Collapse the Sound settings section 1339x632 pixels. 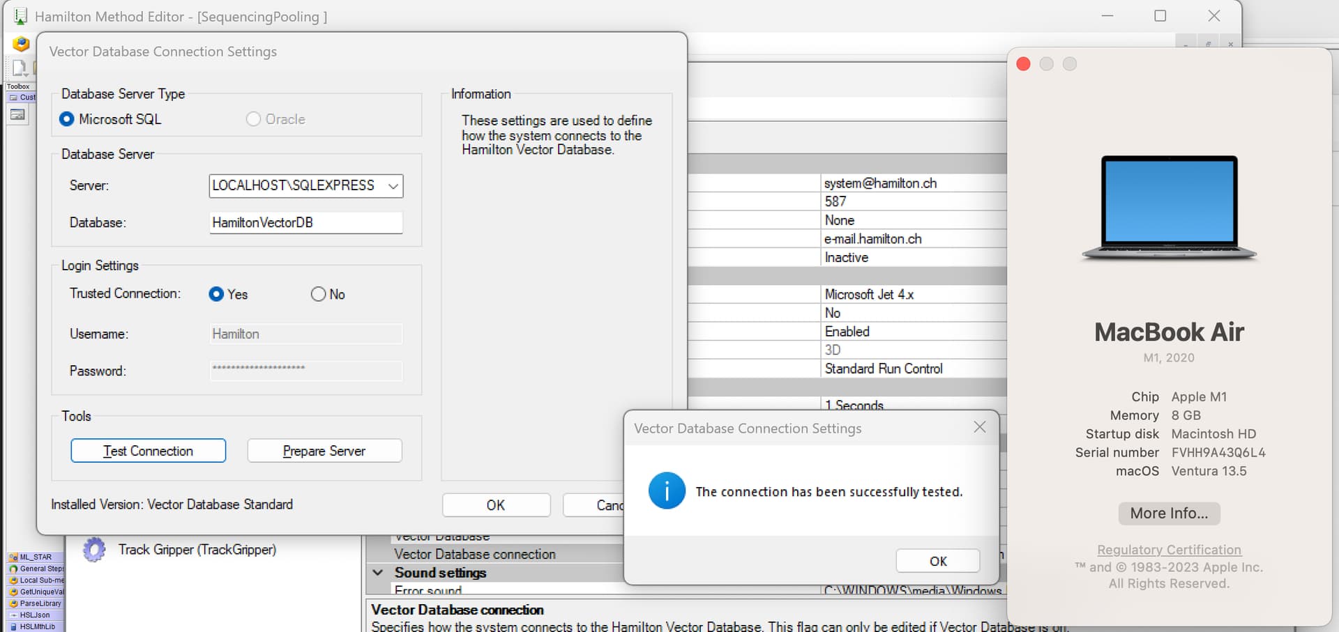click(378, 573)
